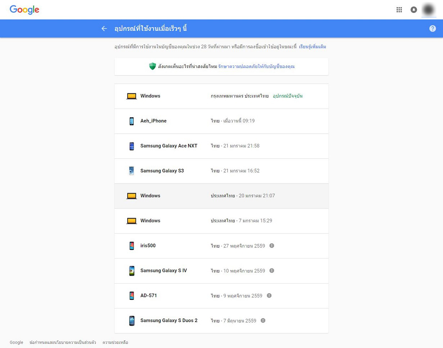Click warning icon on Galaxy S Duos 2 row
Image resolution: width=443 pixels, height=348 pixels.
coord(263,320)
